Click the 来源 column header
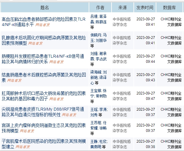 (122, 7)
